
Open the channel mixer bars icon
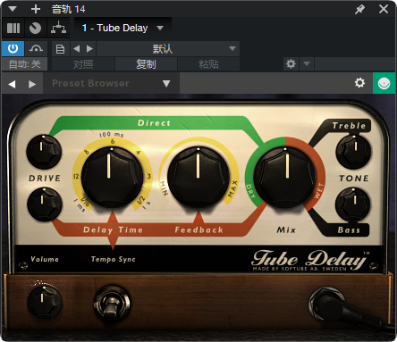(13, 29)
